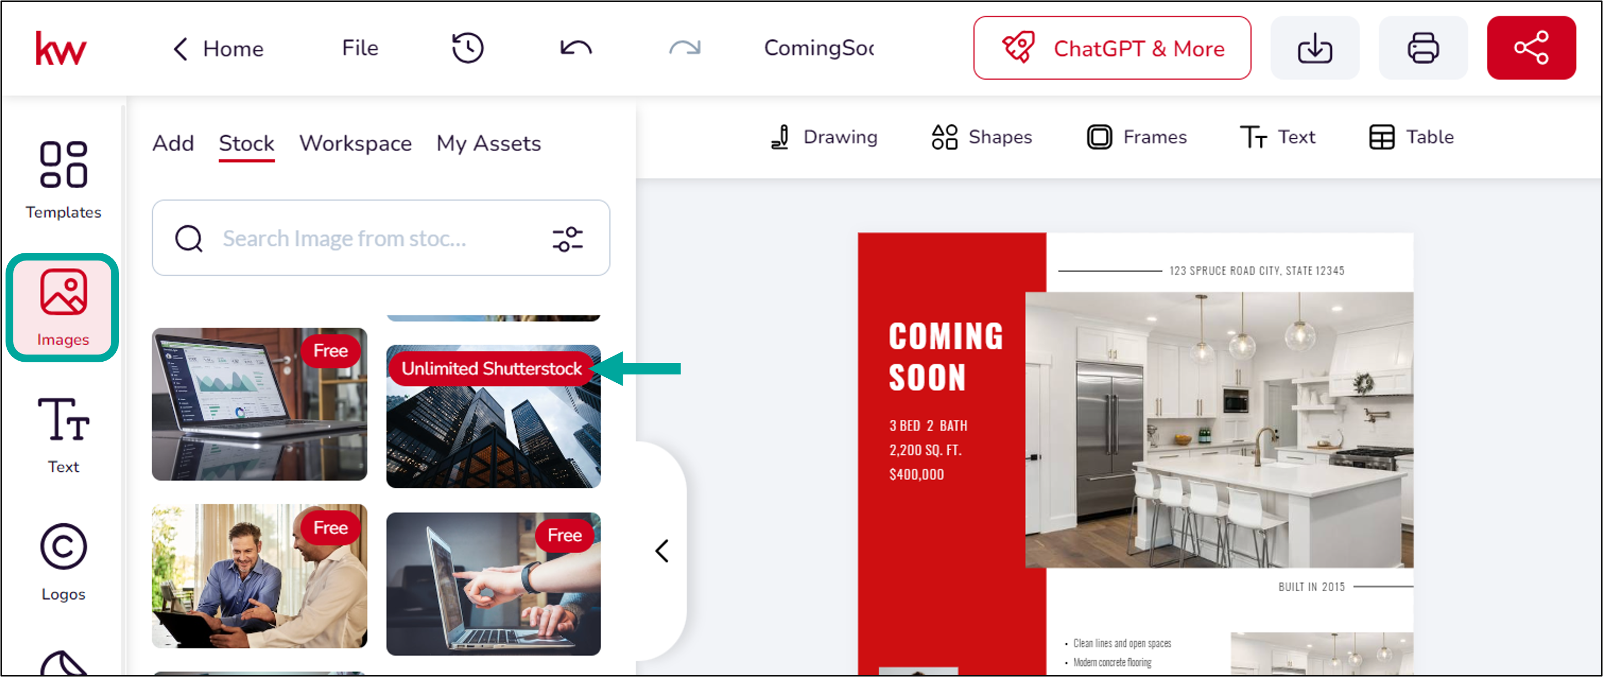Select the Images panel icon
The height and width of the screenshot is (677, 1603).
tap(64, 306)
